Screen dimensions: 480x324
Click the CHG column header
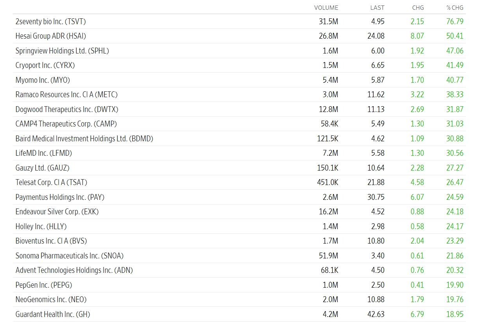tap(418, 7)
